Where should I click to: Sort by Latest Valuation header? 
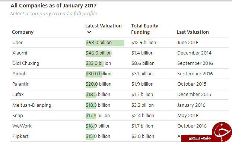pyautogui.click(x=104, y=26)
